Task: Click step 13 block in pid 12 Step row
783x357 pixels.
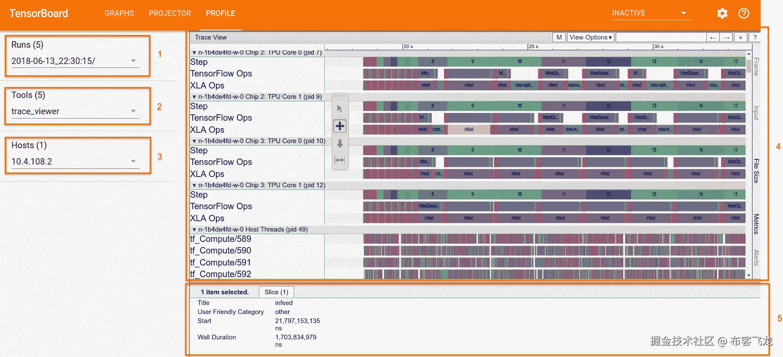Action: click(x=654, y=194)
